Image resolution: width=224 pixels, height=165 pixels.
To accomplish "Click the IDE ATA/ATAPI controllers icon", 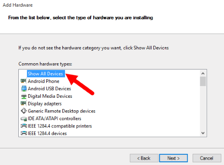I will click(24, 119).
